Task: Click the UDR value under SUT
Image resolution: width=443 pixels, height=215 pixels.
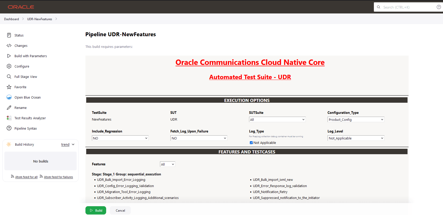Action: 174,119
